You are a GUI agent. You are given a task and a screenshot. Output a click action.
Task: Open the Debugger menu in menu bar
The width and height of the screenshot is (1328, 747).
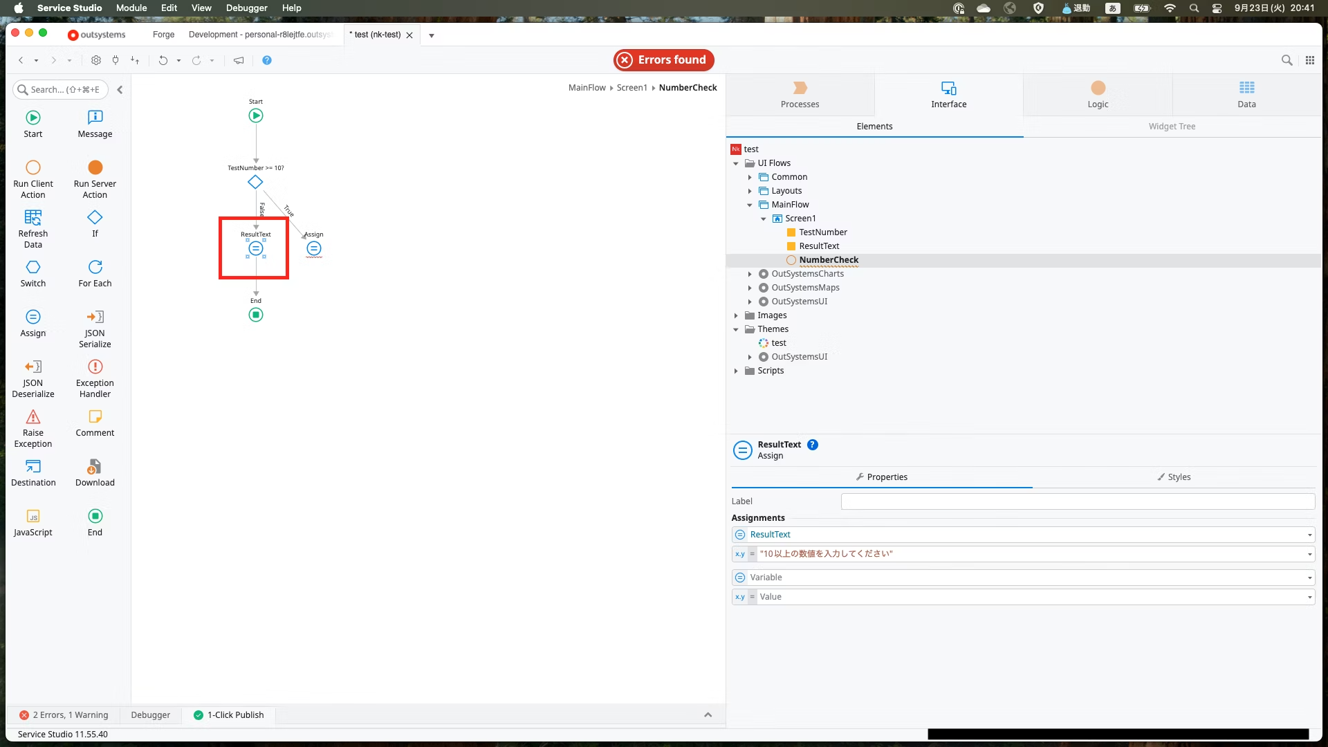coord(246,8)
